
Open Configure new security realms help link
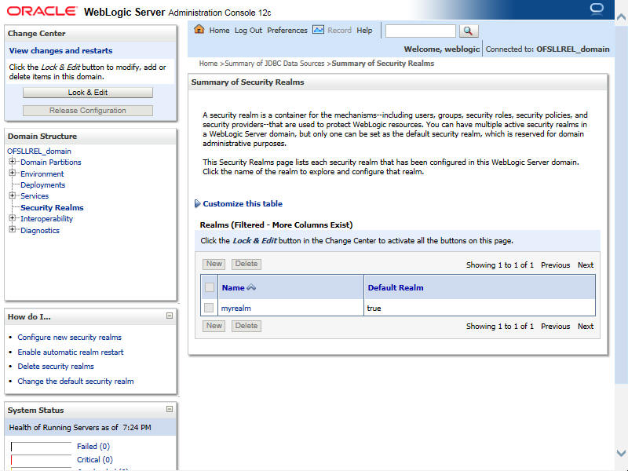(70, 338)
